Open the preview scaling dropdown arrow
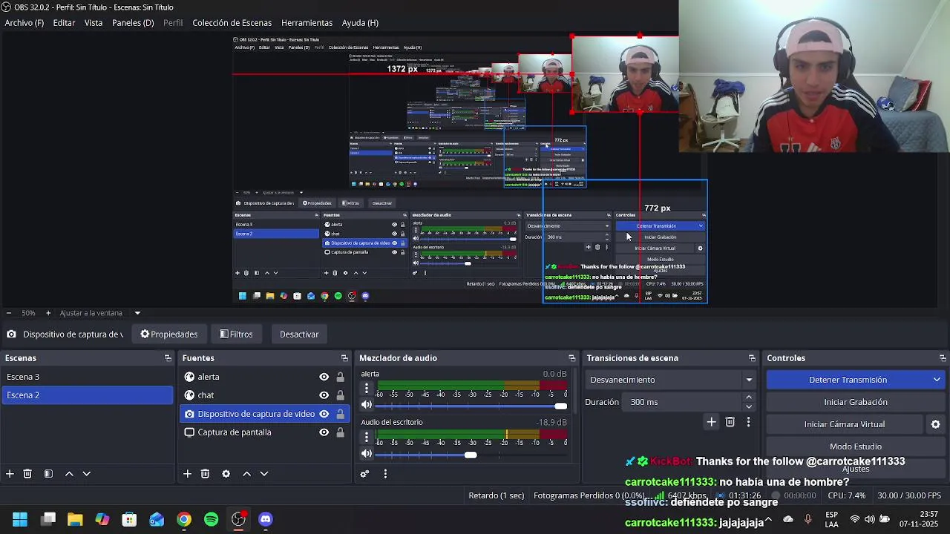Screen dimensions: 950x534 tap(137, 313)
